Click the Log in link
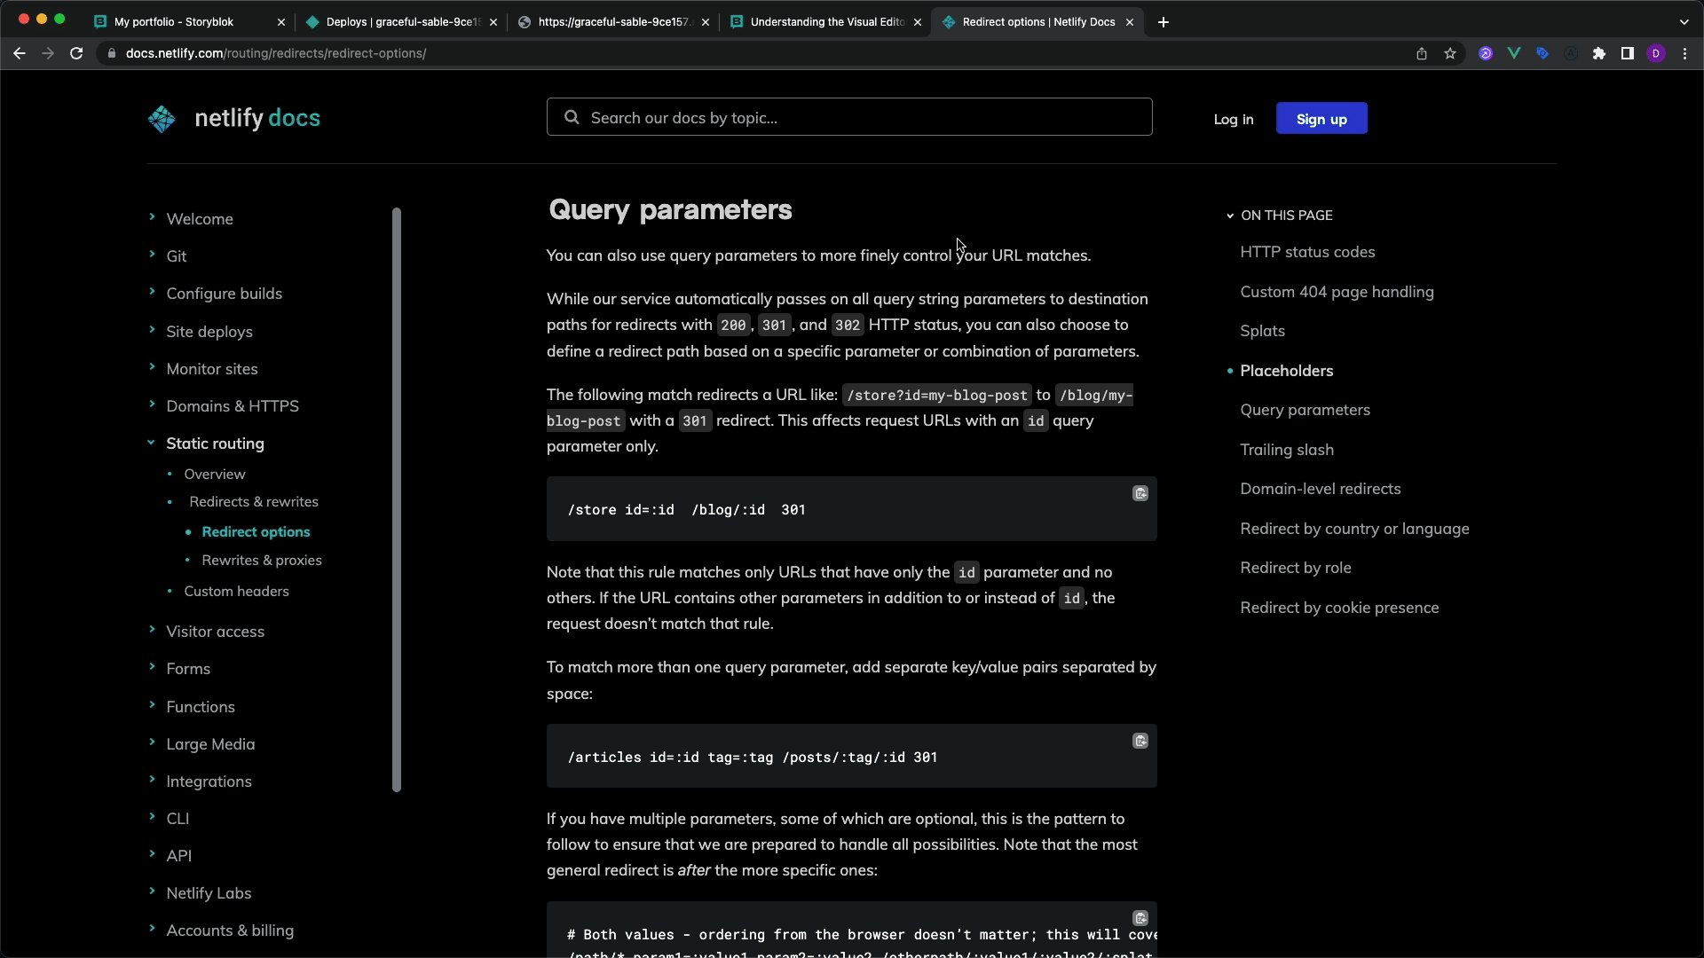 point(1234,119)
